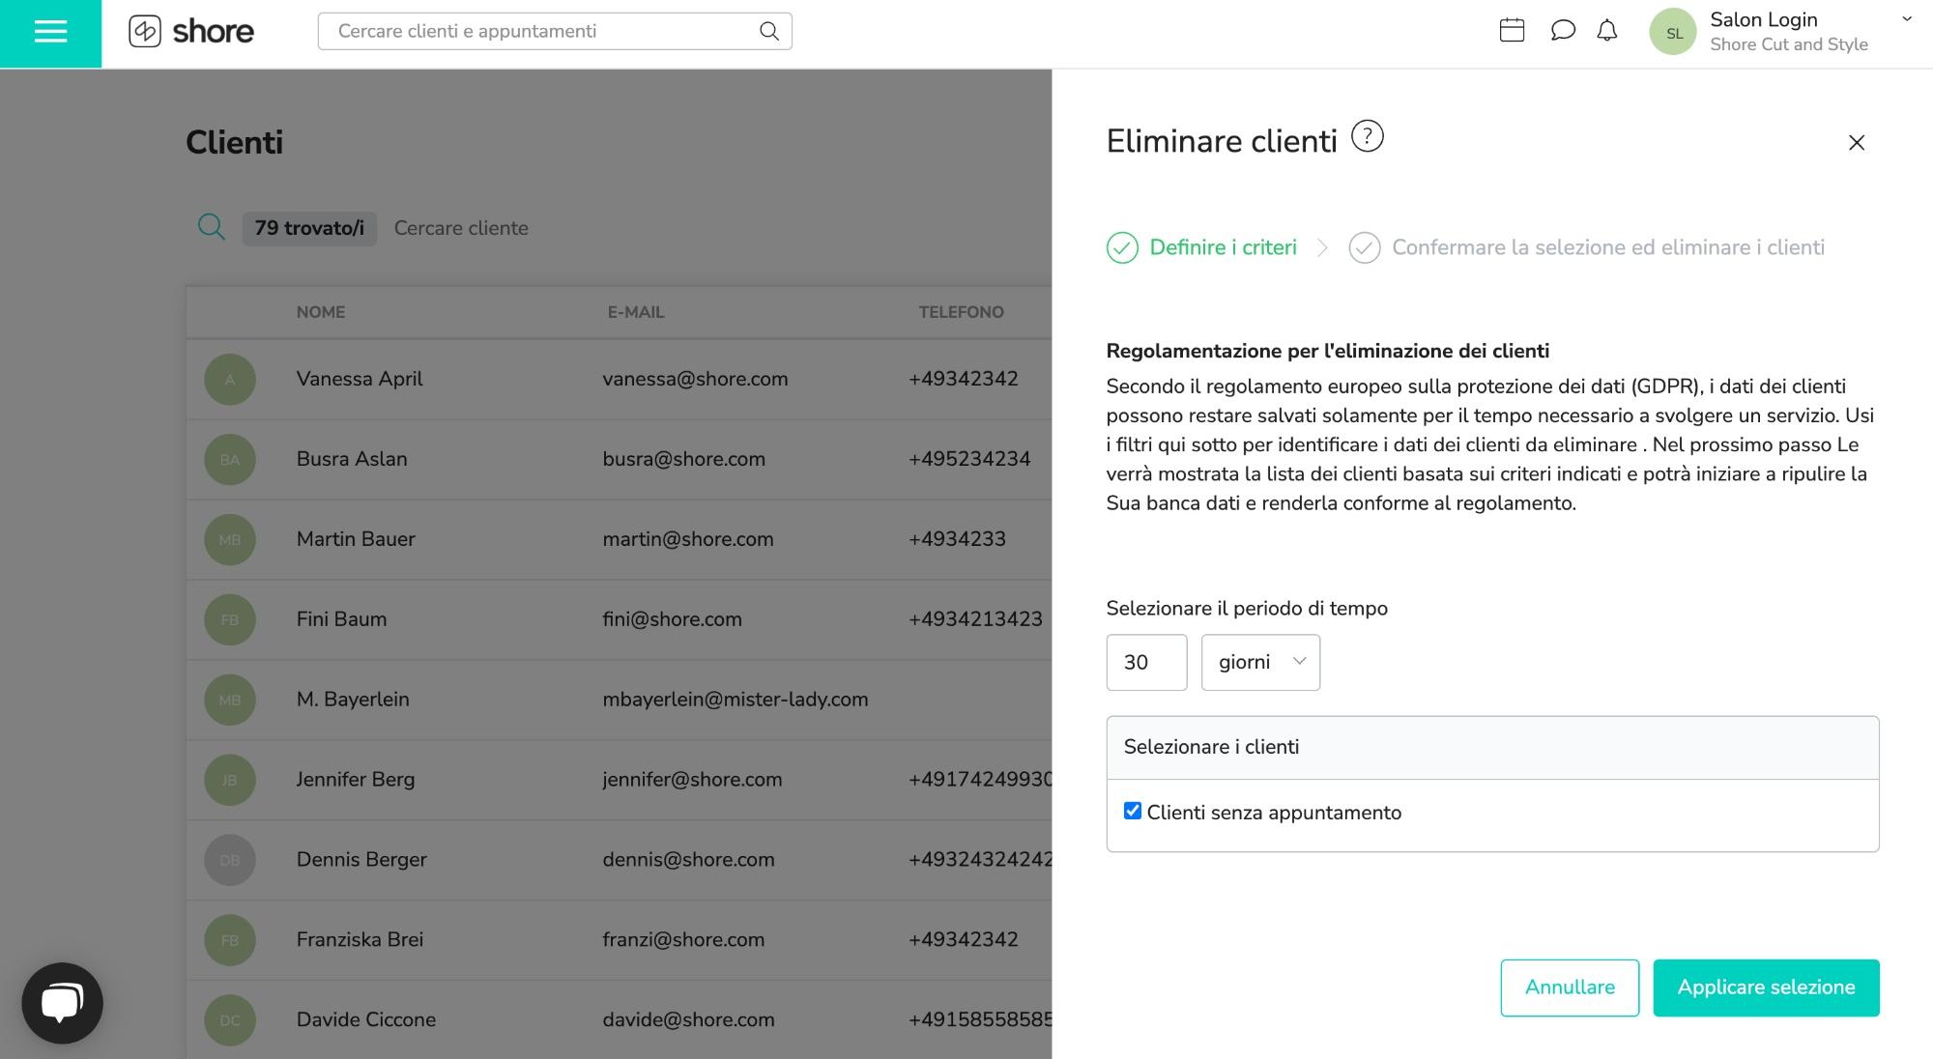Viewport: 1933px width, 1059px height.
Task: Expand the Salon Login account menu
Action: (x=1906, y=19)
